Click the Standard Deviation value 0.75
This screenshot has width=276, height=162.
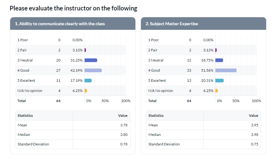coord(255,144)
